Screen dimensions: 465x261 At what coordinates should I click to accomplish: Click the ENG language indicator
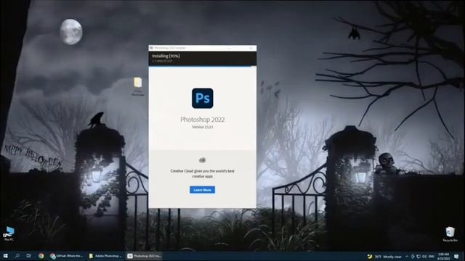point(432,257)
